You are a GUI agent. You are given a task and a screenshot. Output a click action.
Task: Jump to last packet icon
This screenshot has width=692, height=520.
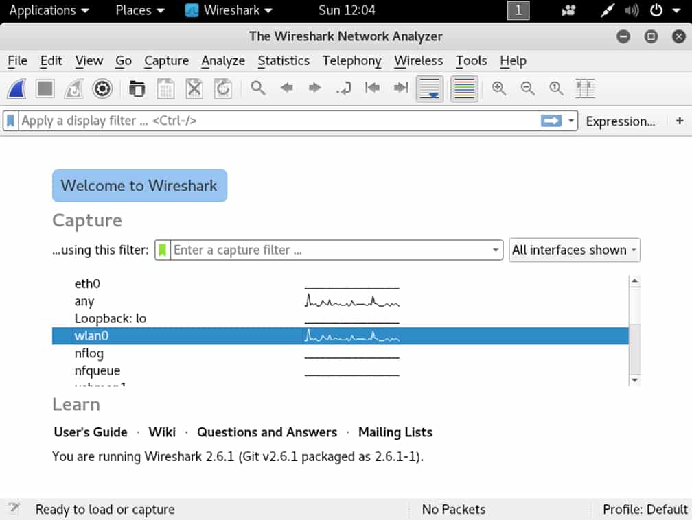click(401, 88)
